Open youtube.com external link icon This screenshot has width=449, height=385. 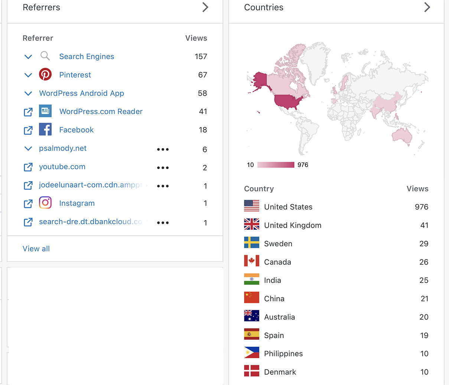coord(28,167)
